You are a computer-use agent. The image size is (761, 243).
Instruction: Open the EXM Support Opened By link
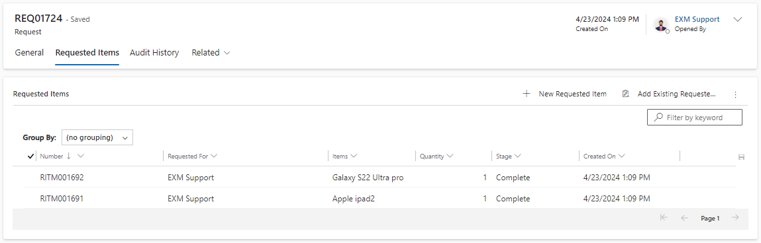(697, 19)
